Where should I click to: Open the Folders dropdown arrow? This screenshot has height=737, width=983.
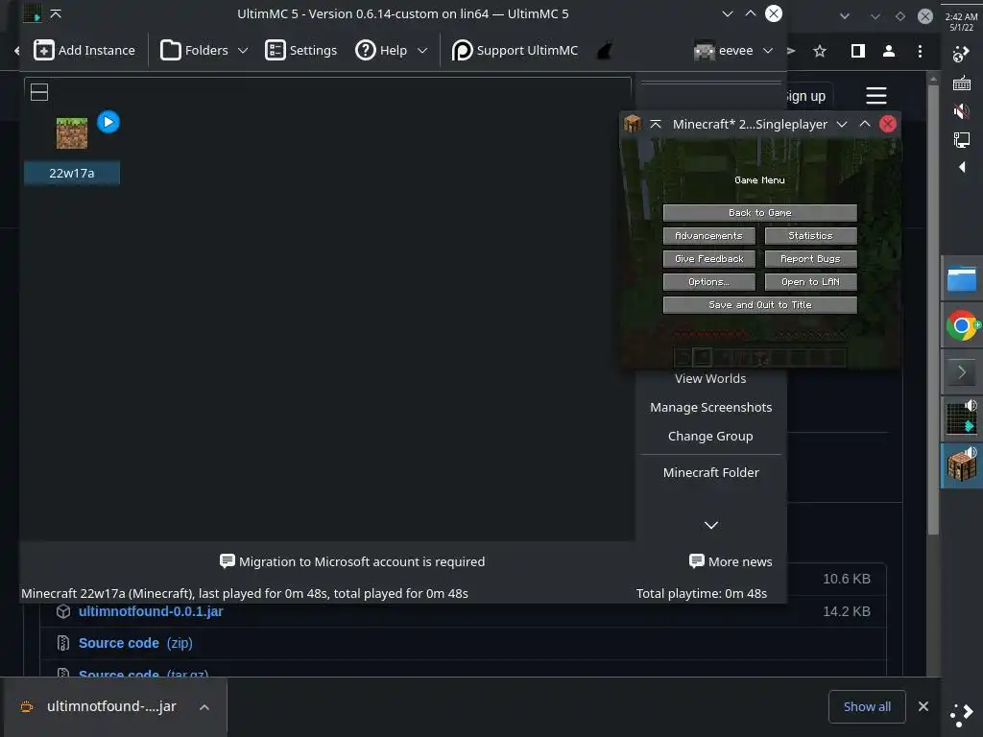[243, 51]
